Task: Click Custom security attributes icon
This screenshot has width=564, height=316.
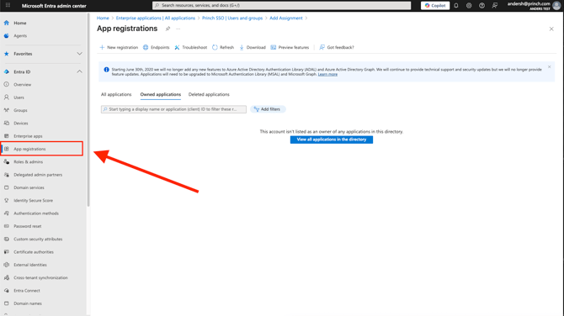Action: point(7,240)
